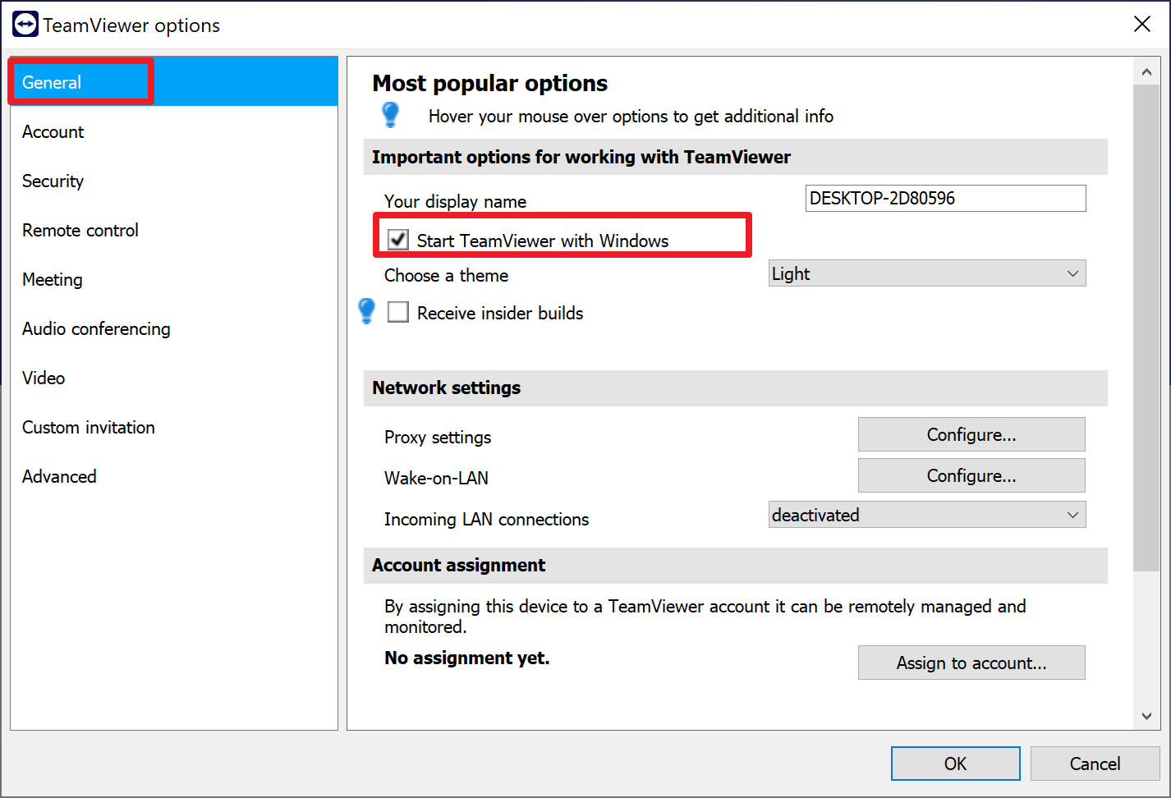
Task: Confirm with the OK button
Action: [955, 764]
